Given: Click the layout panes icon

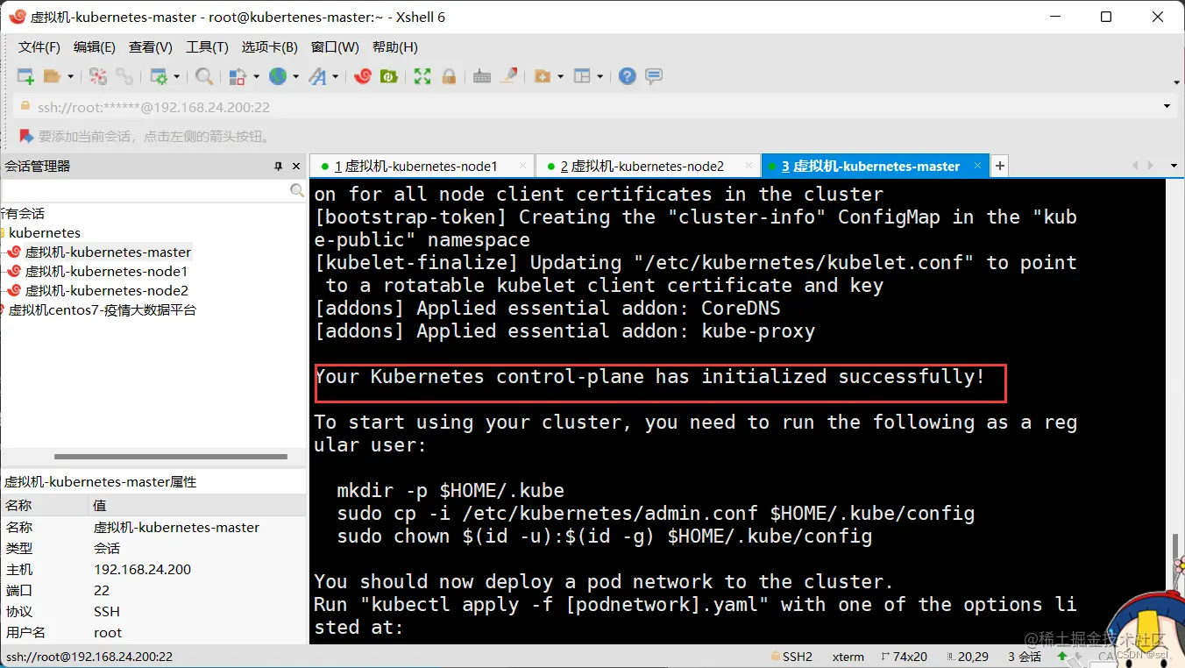Looking at the screenshot, I should pyautogui.click(x=582, y=77).
